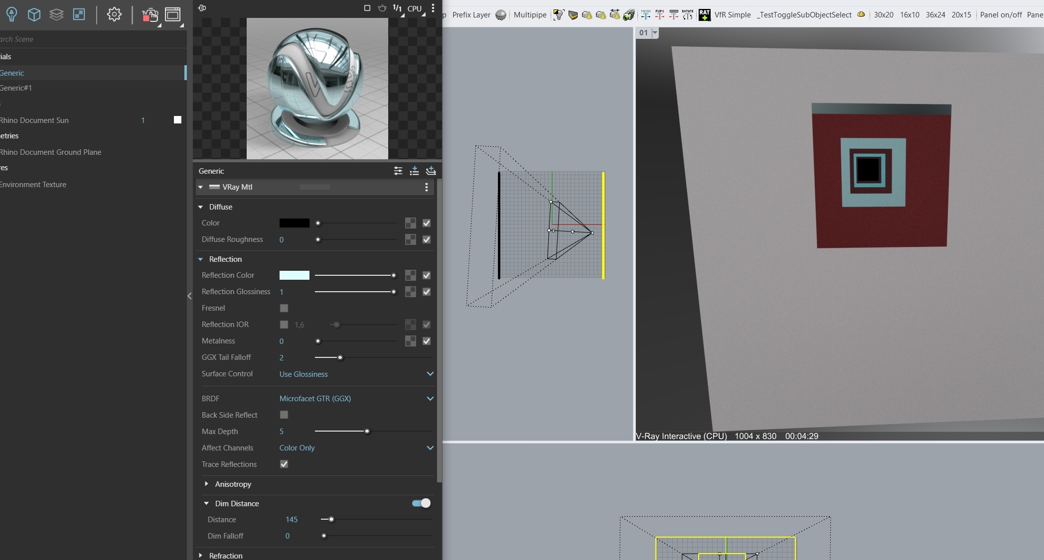
Task: Click Metalness texture slot icon
Action: coord(410,341)
